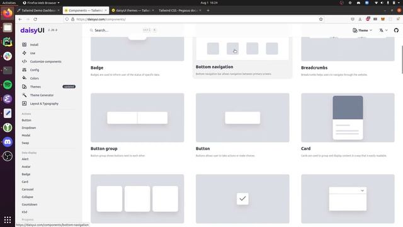
Task: Bookmark this page with the star icon
Action: tap(321, 20)
